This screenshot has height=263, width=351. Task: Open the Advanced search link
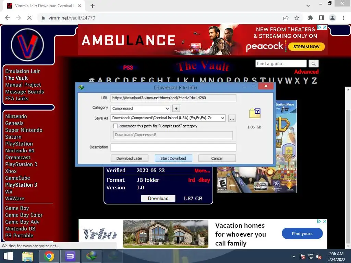point(306,72)
